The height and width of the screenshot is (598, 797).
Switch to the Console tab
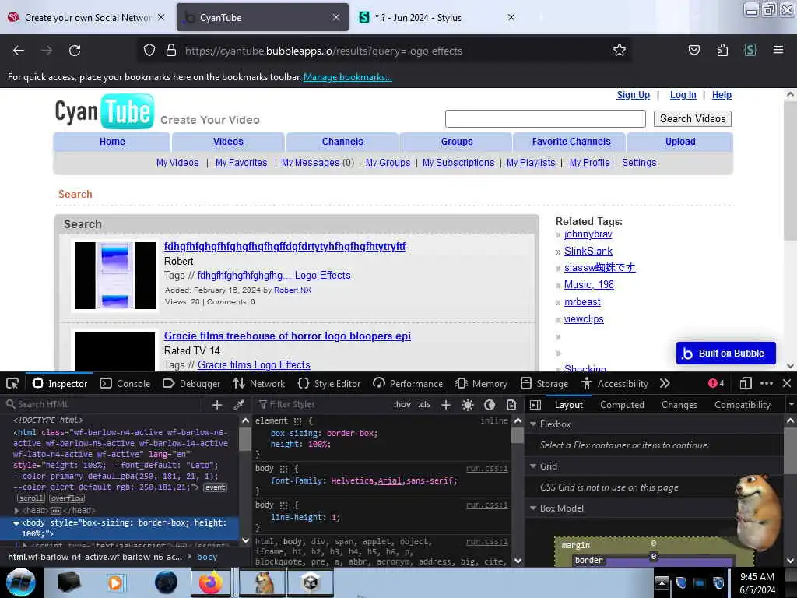125,383
